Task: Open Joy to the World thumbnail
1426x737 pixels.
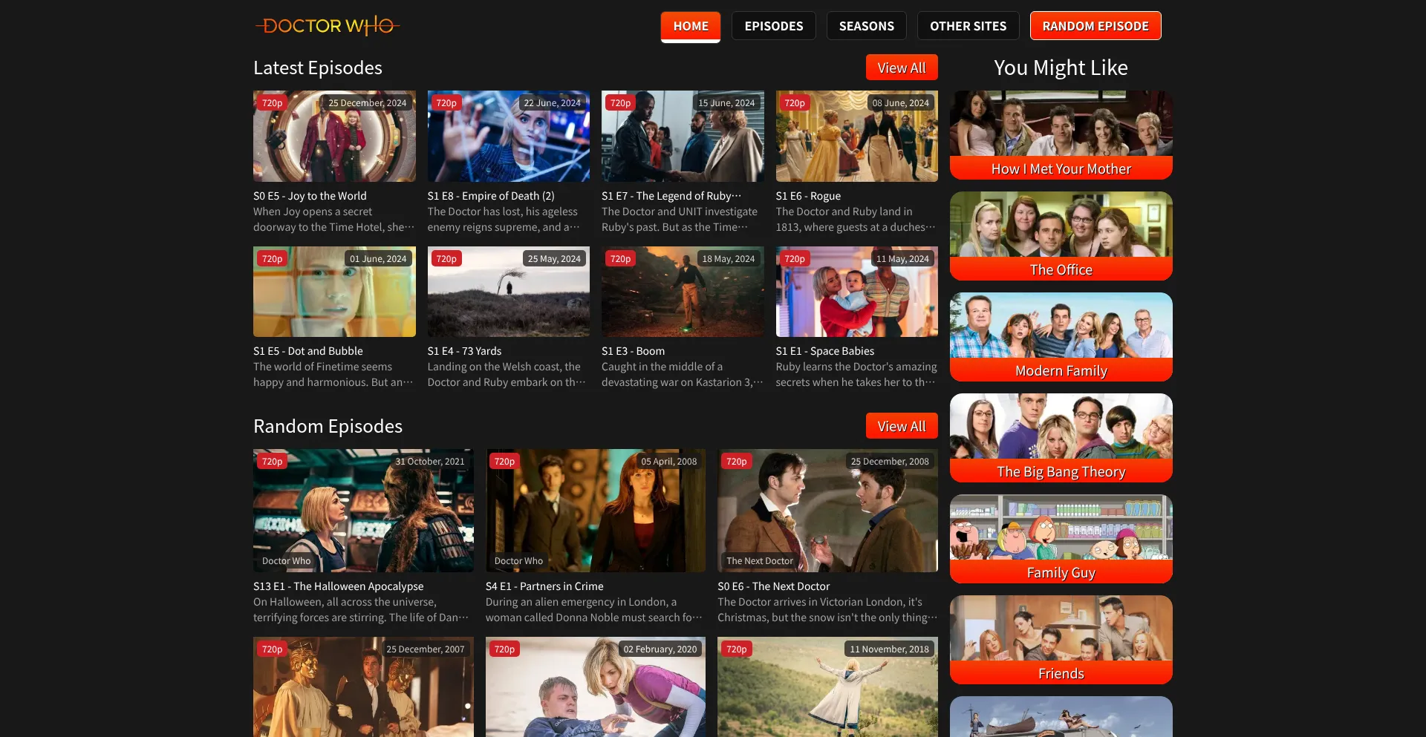Action: (334, 136)
